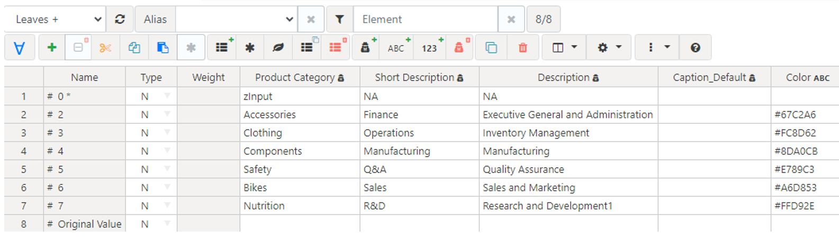Click the help question mark icon
The image size is (839, 239).
[x=696, y=48]
